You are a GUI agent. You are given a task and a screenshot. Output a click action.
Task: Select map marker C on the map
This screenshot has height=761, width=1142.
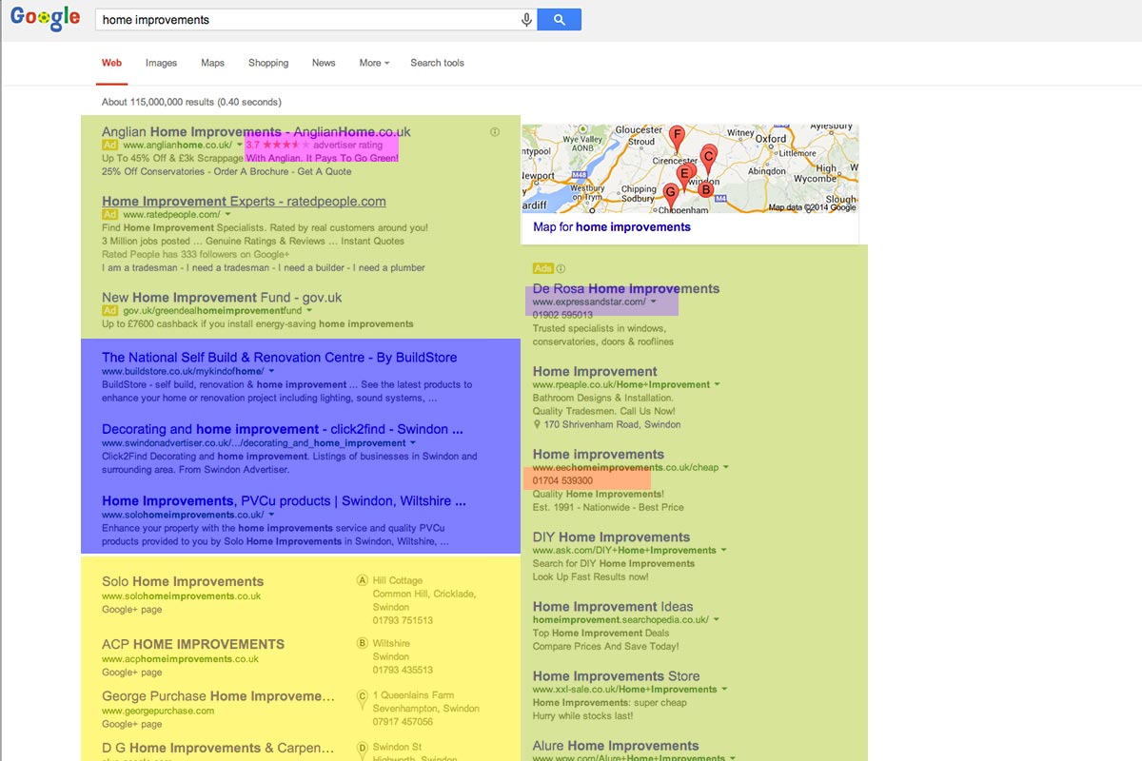point(708,156)
